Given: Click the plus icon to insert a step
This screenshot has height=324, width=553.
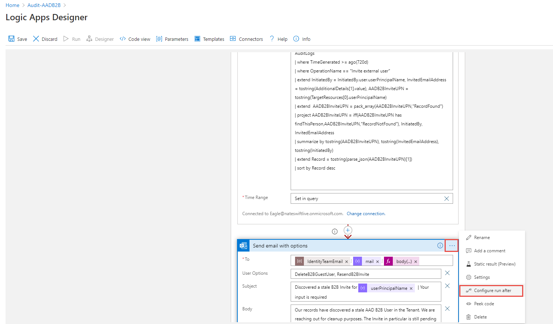Looking at the screenshot, I should pos(348,230).
